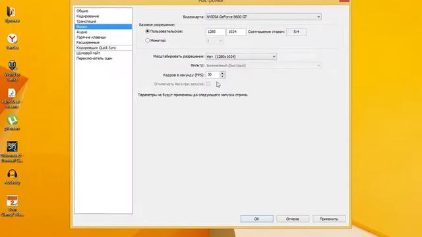Select the Монитор radio button

tap(148, 41)
